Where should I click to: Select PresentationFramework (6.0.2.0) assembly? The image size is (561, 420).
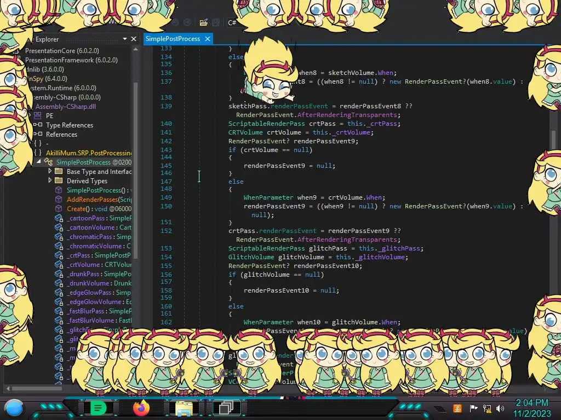coord(71,60)
